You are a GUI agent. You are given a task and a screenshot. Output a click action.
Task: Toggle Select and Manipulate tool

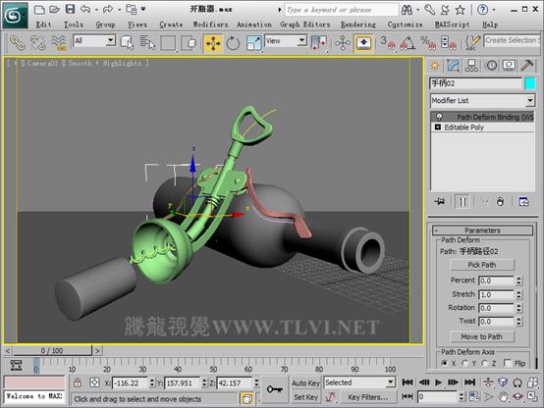(343, 43)
